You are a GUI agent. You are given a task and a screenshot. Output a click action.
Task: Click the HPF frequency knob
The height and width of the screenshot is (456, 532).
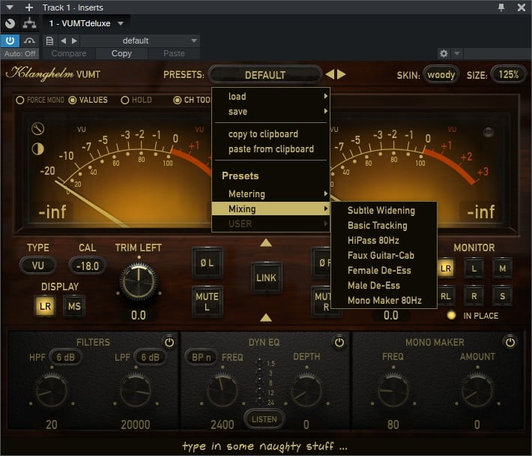pyautogui.click(x=52, y=391)
